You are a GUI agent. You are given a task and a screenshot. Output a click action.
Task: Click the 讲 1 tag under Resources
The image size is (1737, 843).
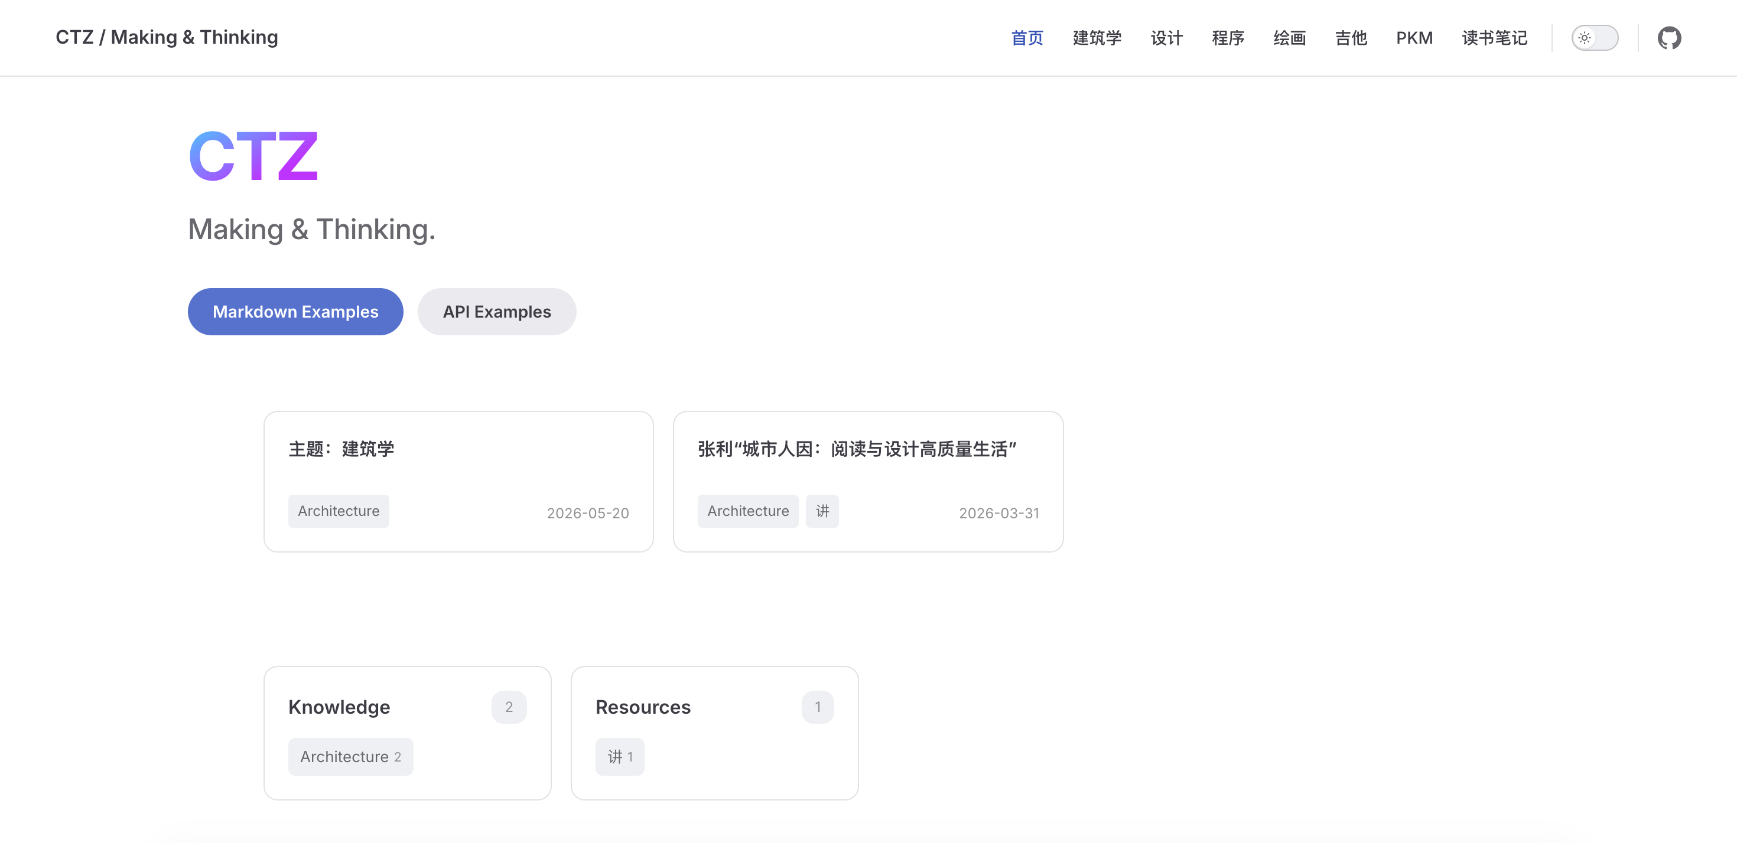click(x=620, y=756)
